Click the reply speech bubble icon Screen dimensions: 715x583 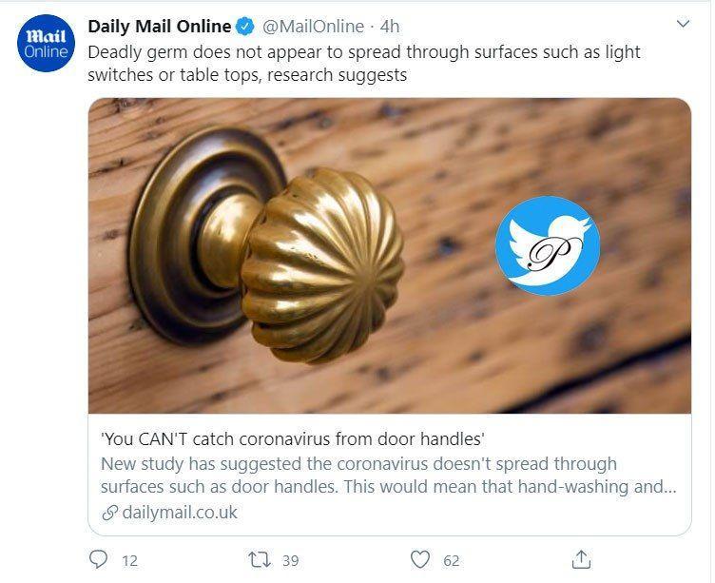tap(98, 559)
